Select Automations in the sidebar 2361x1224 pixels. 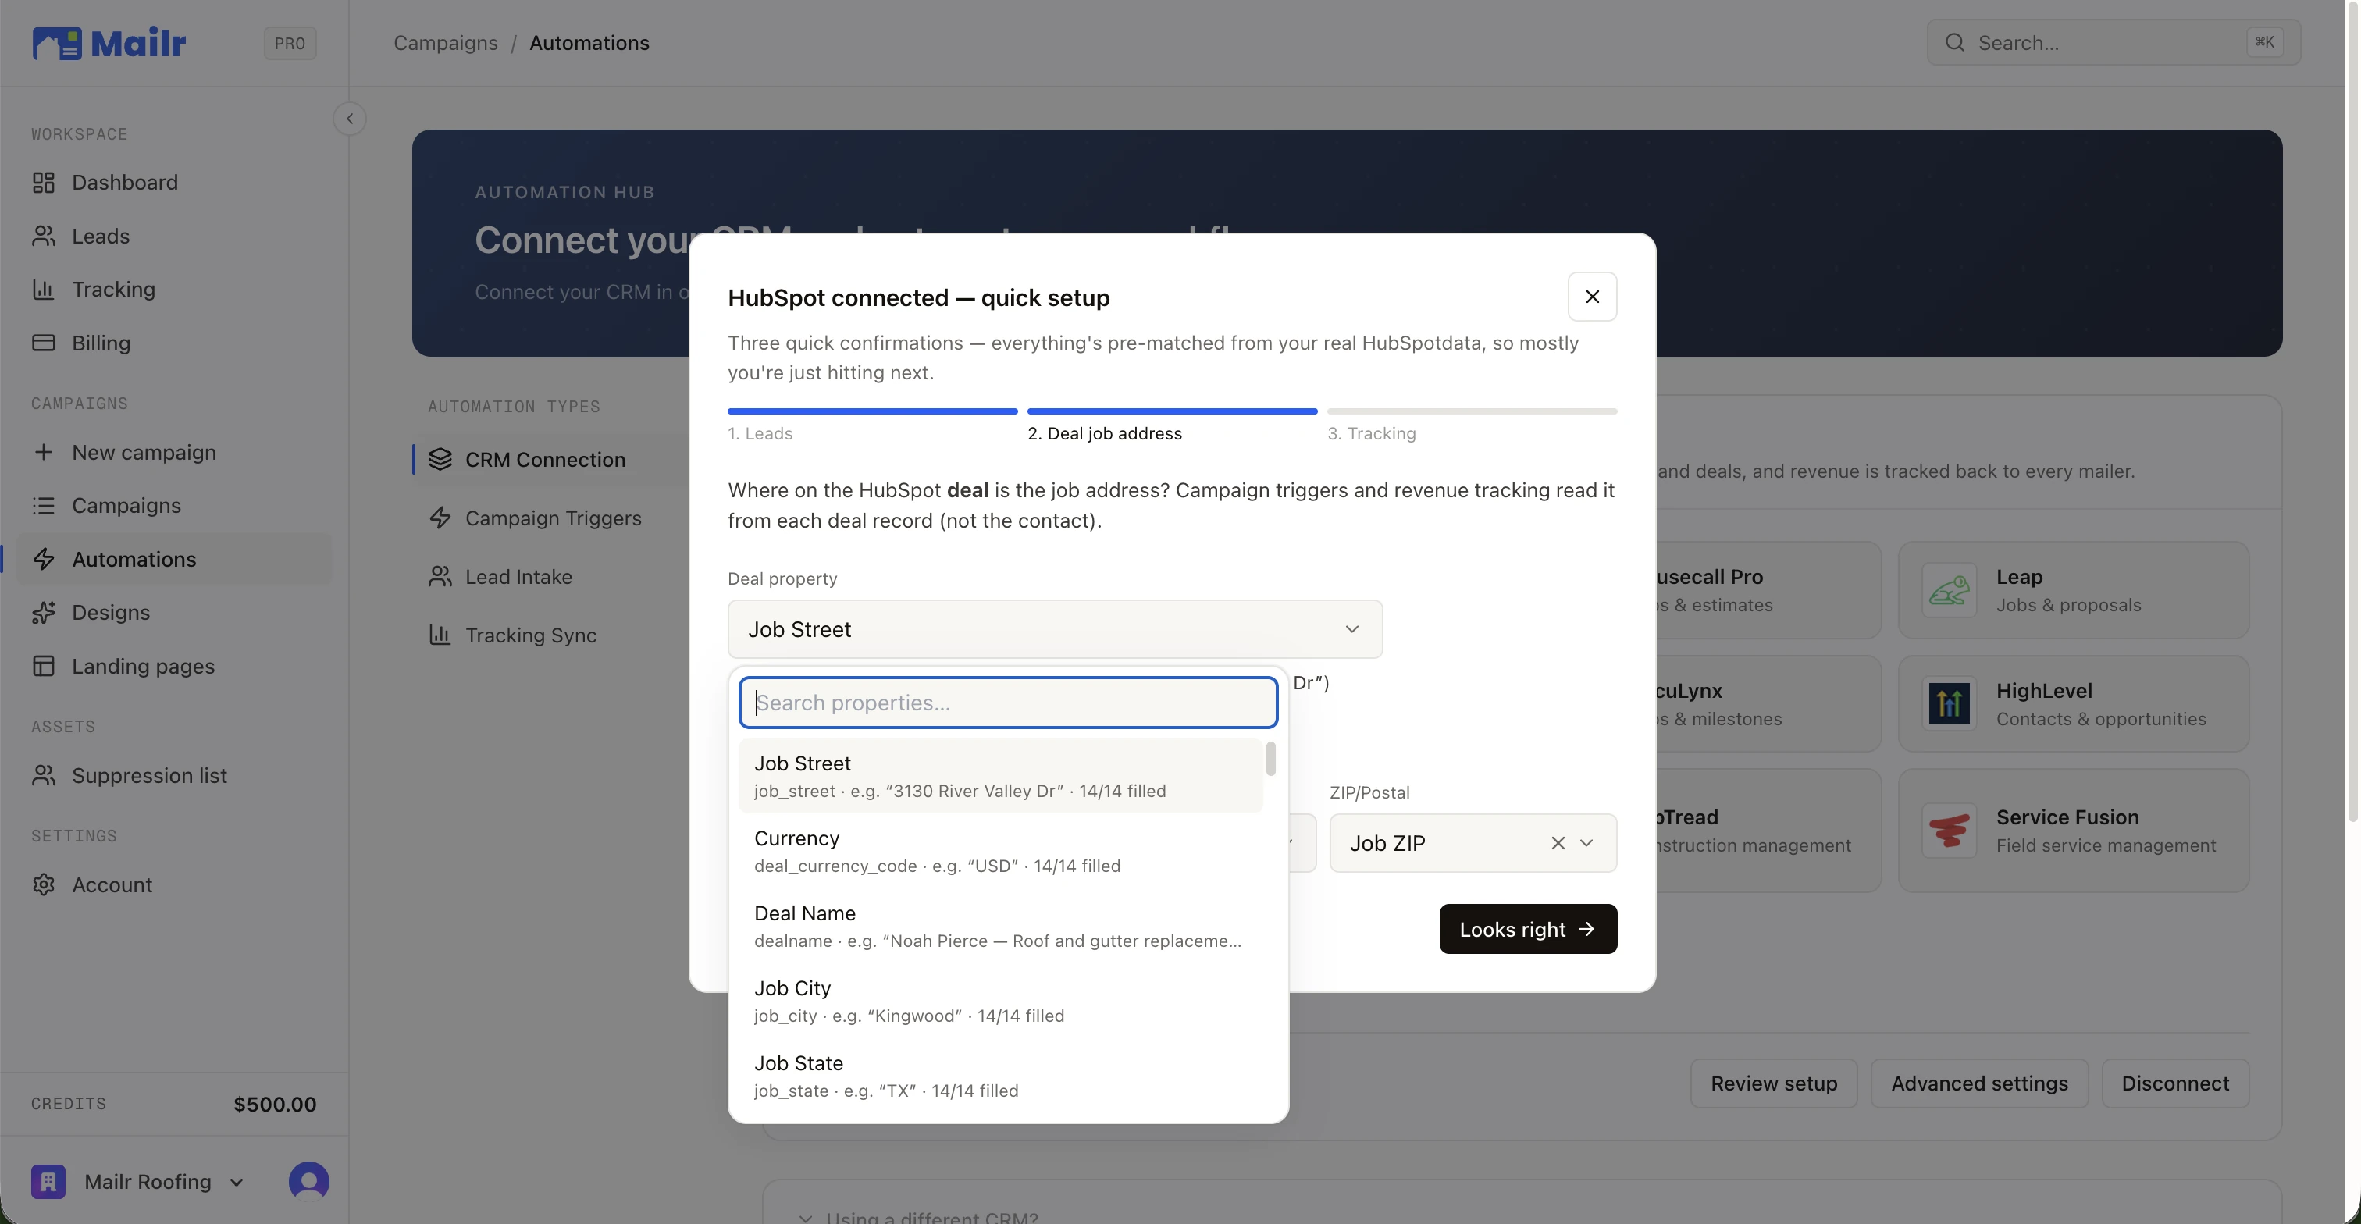click(173, 559)
